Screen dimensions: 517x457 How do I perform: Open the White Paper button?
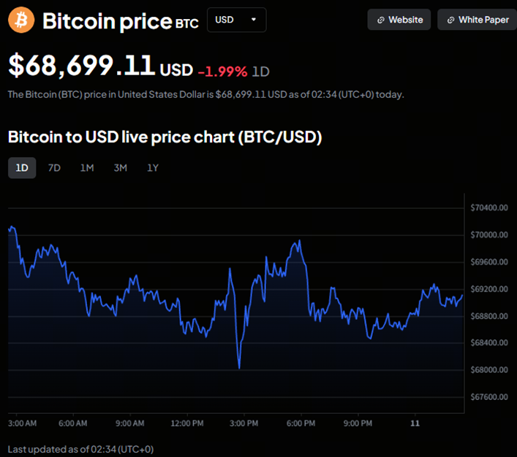click(x=477, y=20)
